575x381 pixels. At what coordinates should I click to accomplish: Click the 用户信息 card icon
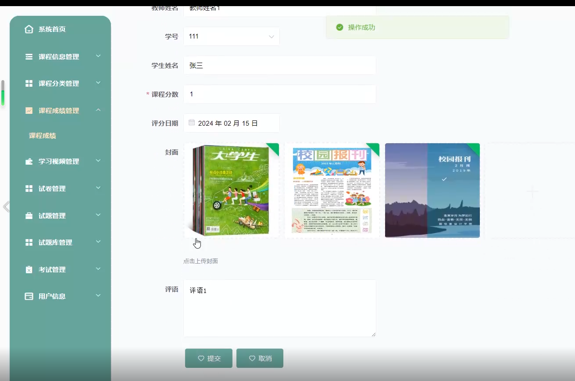[x=29, y=296]
